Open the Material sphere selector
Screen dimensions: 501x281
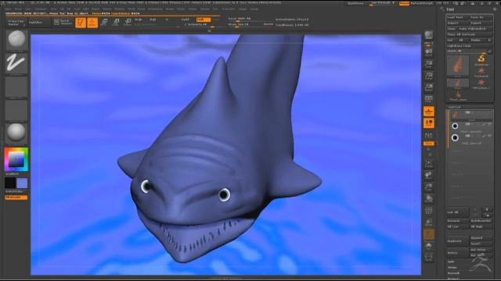pos(16,133)
